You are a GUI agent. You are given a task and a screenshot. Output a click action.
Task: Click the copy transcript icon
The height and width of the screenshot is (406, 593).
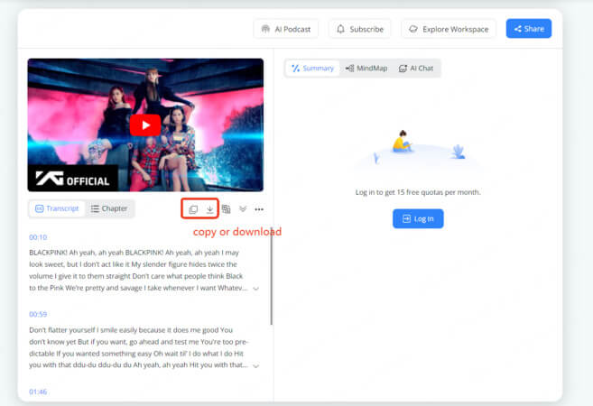click(193, 209)
